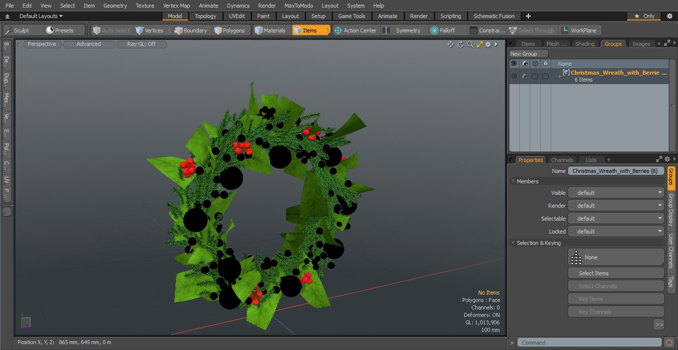This screenshot has height=350, width=678.
Task: Click the Advanced shading style button
Action: point(89,44)
